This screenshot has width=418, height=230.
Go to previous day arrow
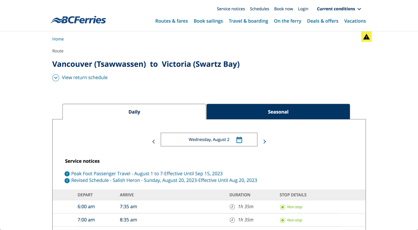[154, 142]
